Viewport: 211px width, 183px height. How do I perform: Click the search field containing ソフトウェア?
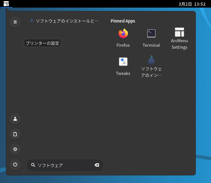(x=65, y=165)
